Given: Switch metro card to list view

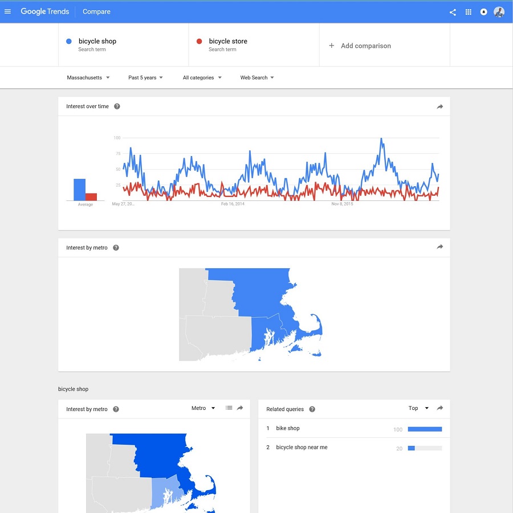Looking at the screenshot, I should tap(229, 408).
